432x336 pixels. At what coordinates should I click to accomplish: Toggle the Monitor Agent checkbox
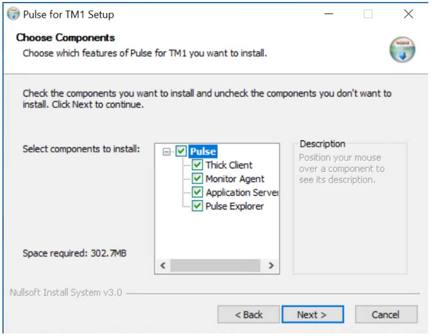197,179
